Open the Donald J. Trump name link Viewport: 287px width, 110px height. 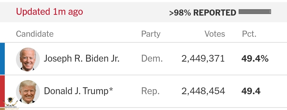tap(78, 91)
